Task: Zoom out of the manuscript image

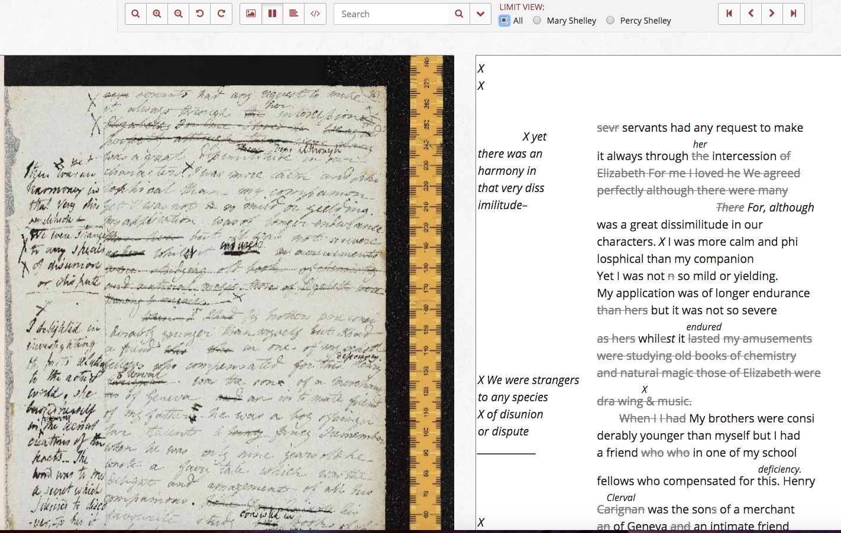Action: click(178, 14)
